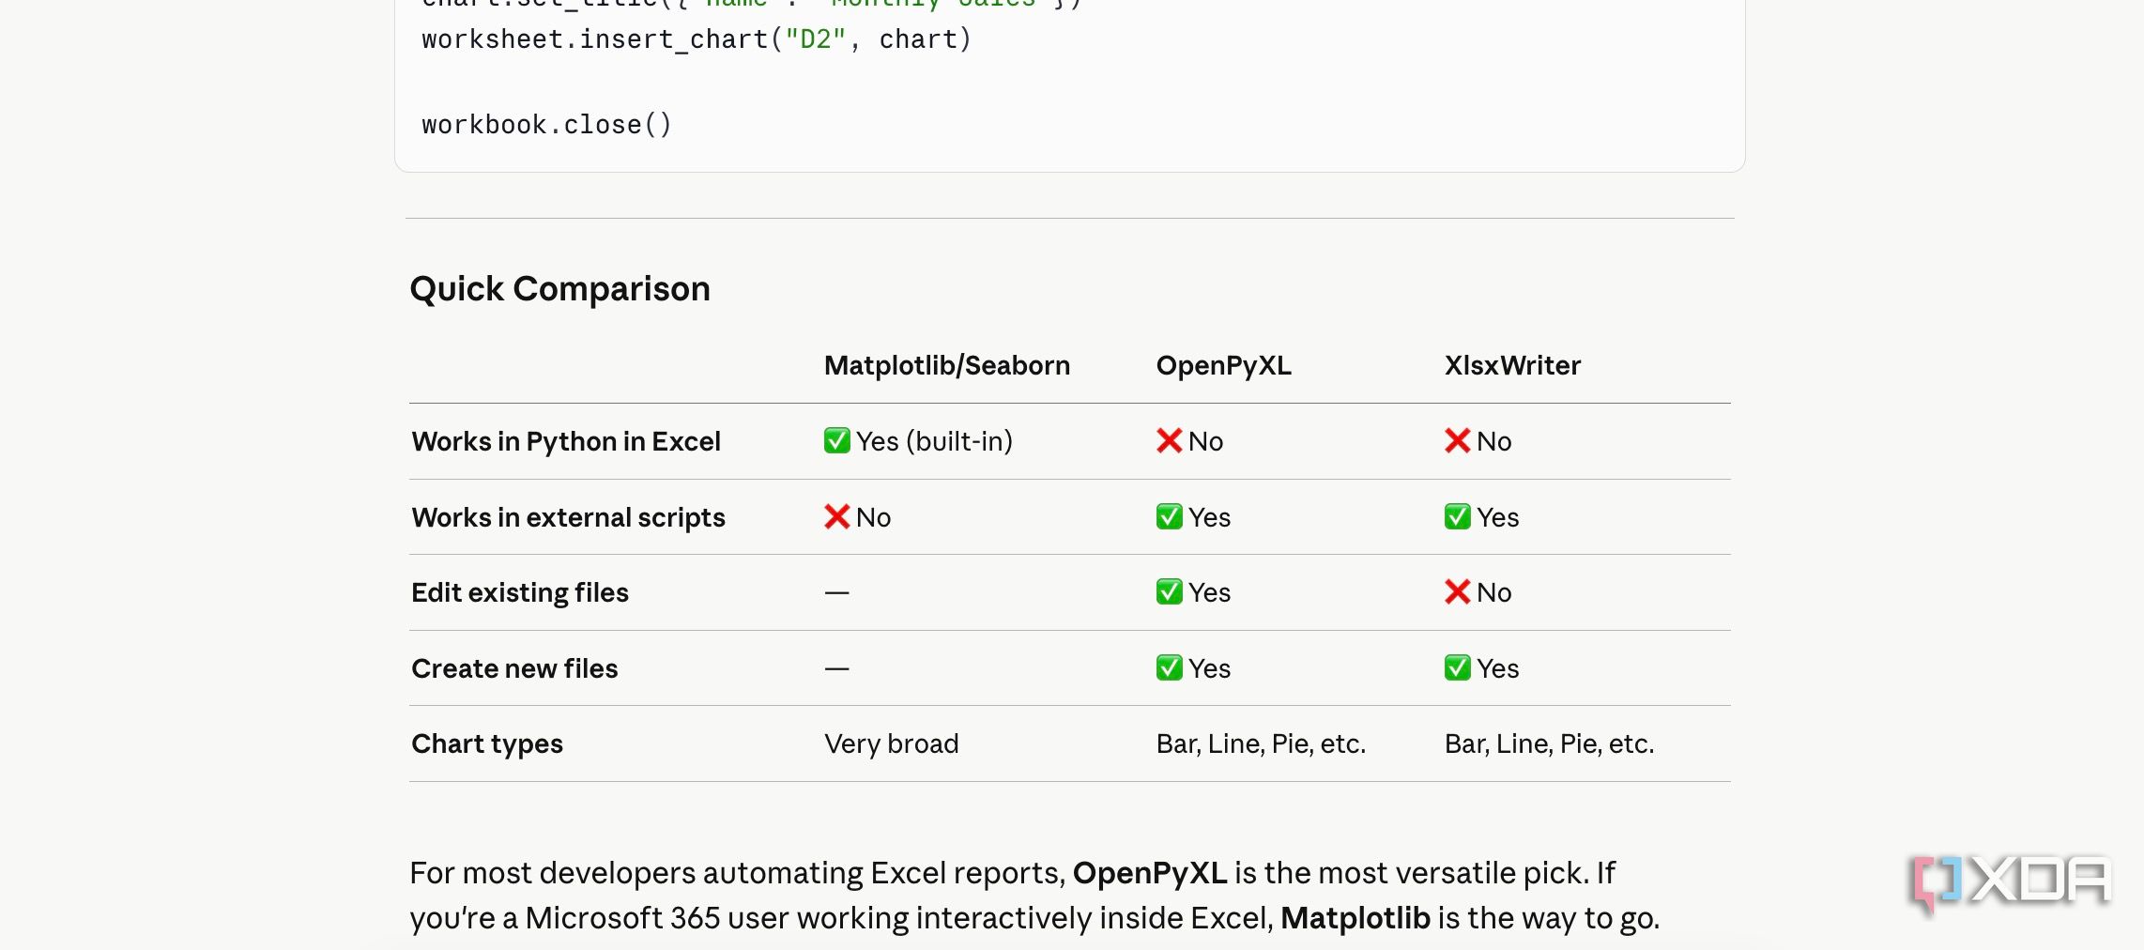Click the worksheet.insert_chart code line
The image size is (2144, 950).
(697, 39)
